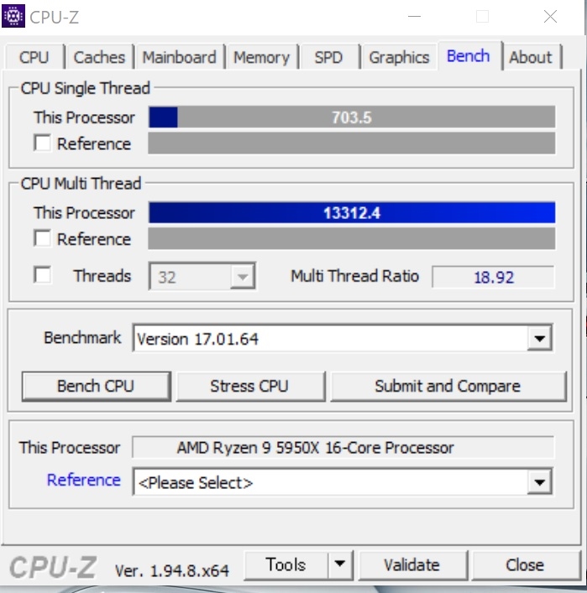The height and width of the screenshot is (593, 587).
Task: Close the CPU-Z window with X
Action: pos(550,16)
